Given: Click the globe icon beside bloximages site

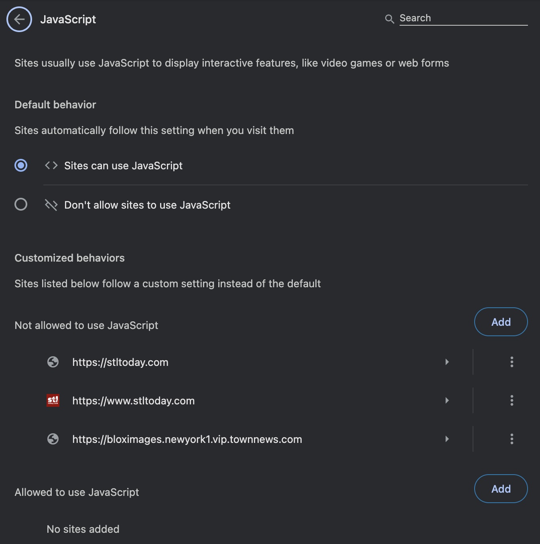Looking at the screenshot, I should point(53,439).
